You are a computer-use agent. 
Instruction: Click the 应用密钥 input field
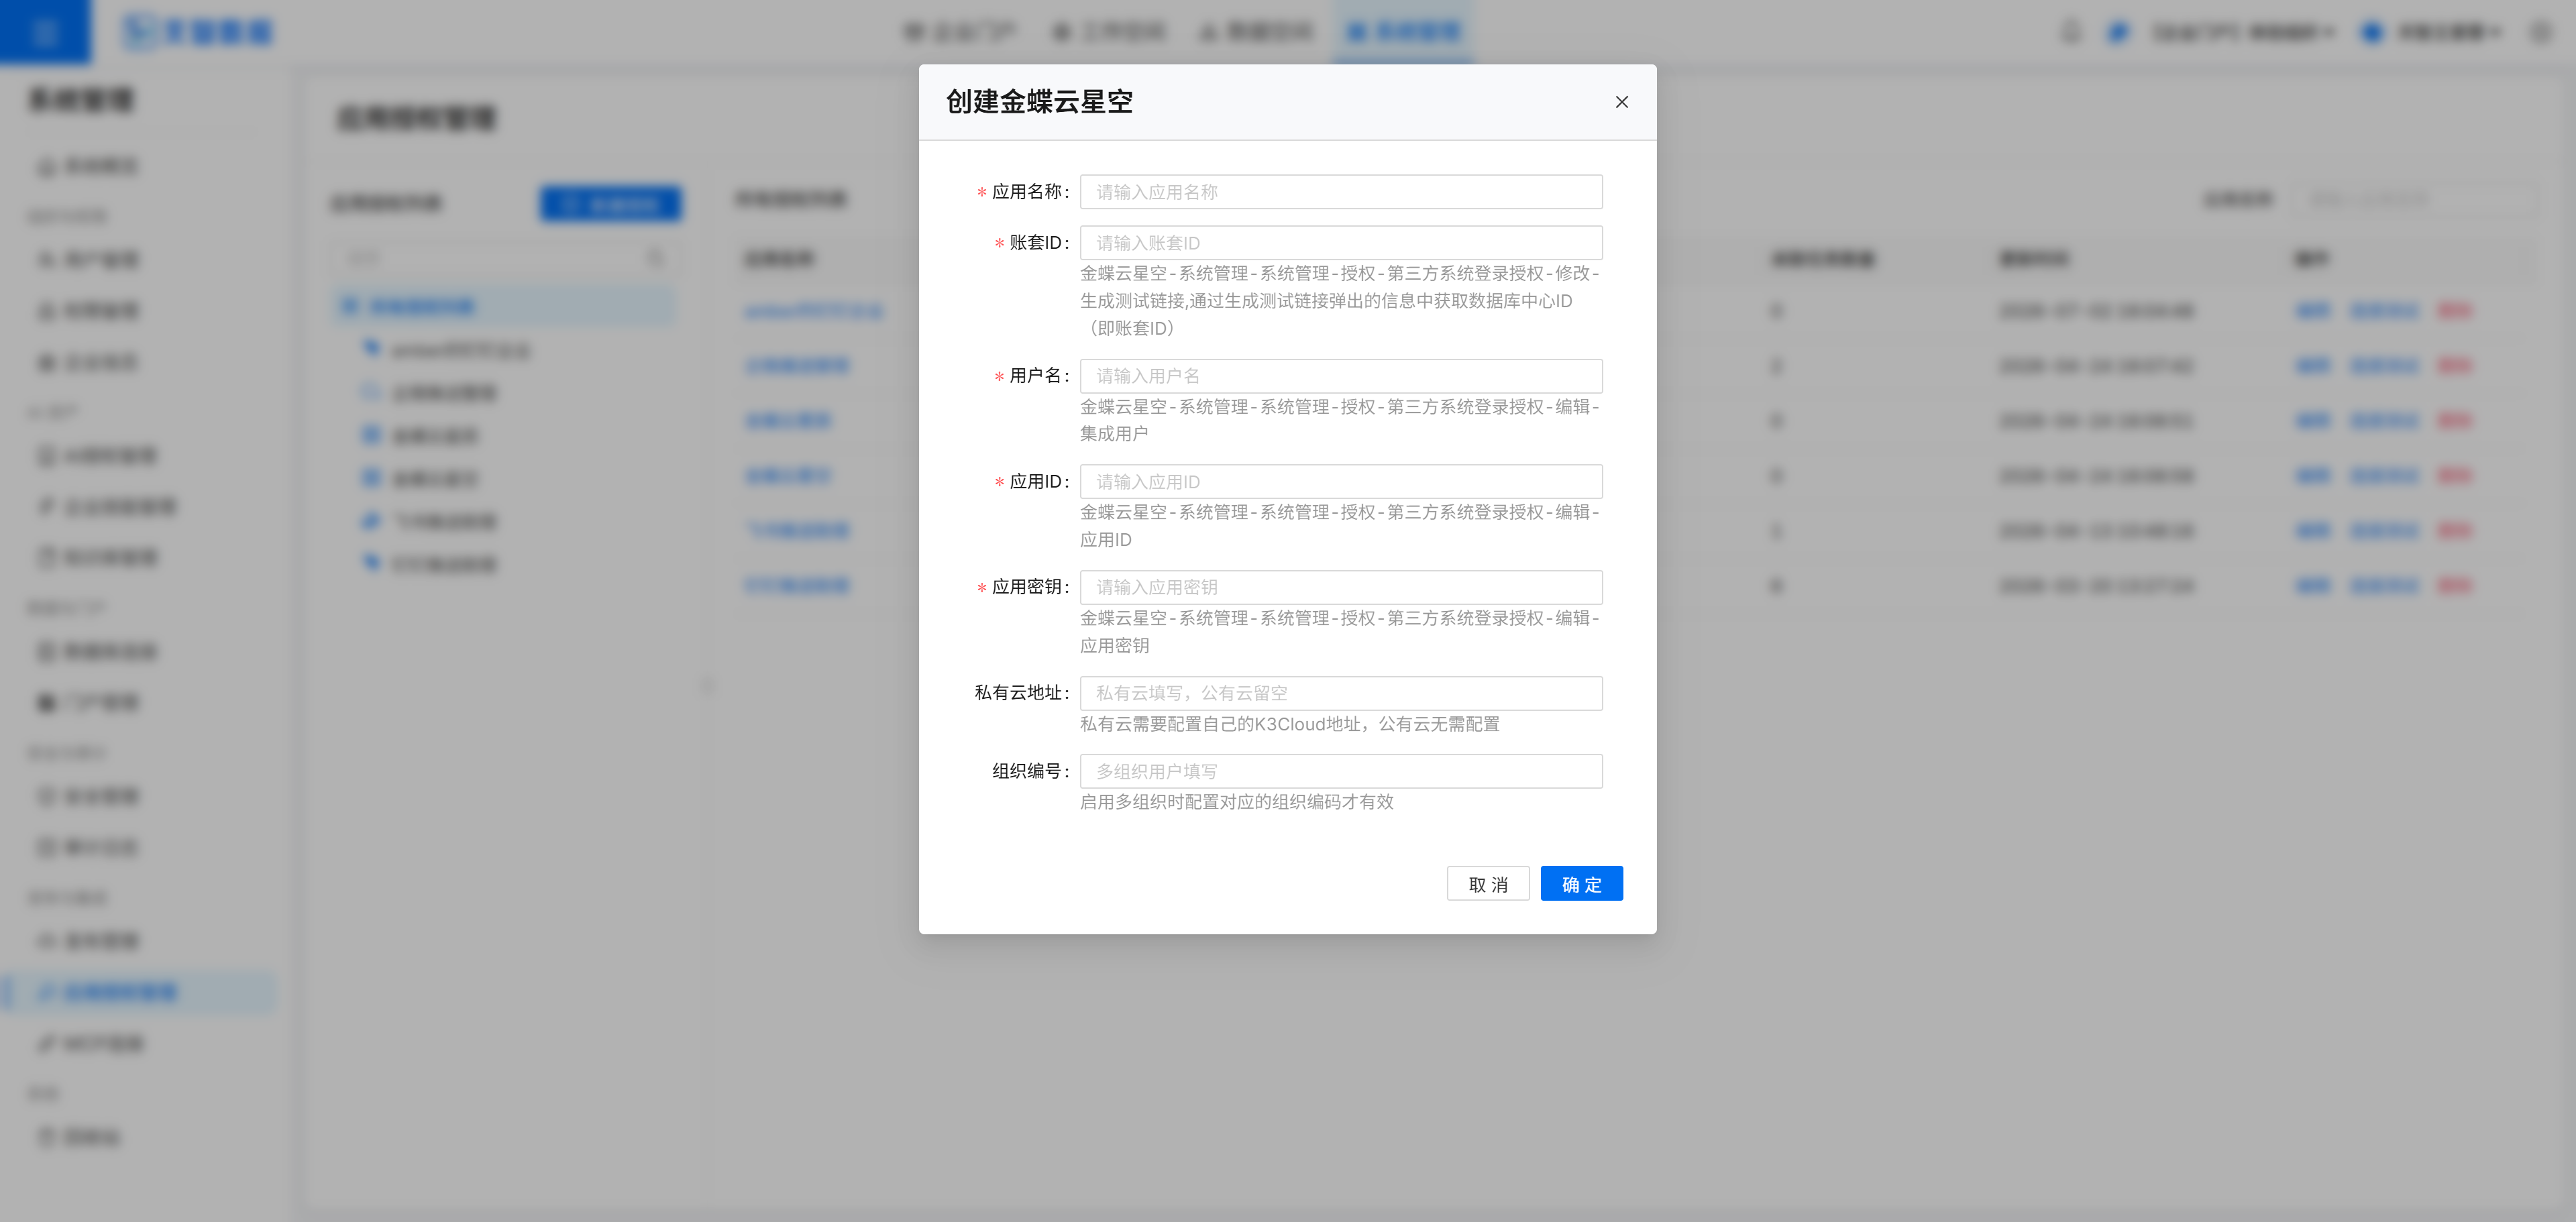[1341, 587]
